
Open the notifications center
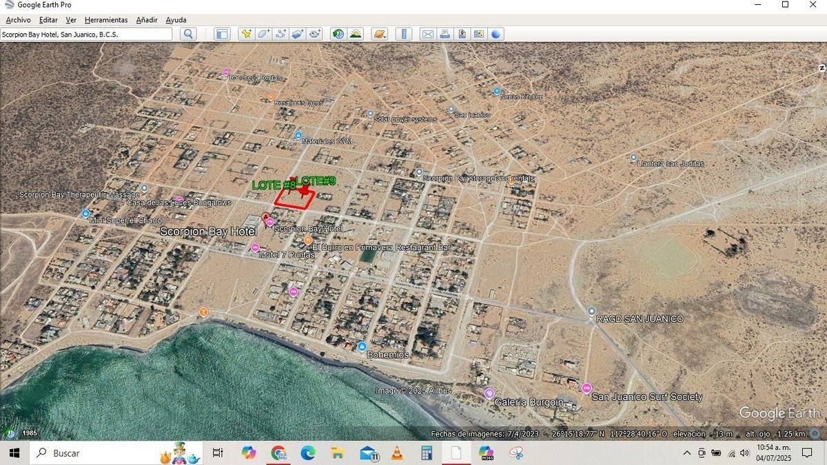[807, 453]
